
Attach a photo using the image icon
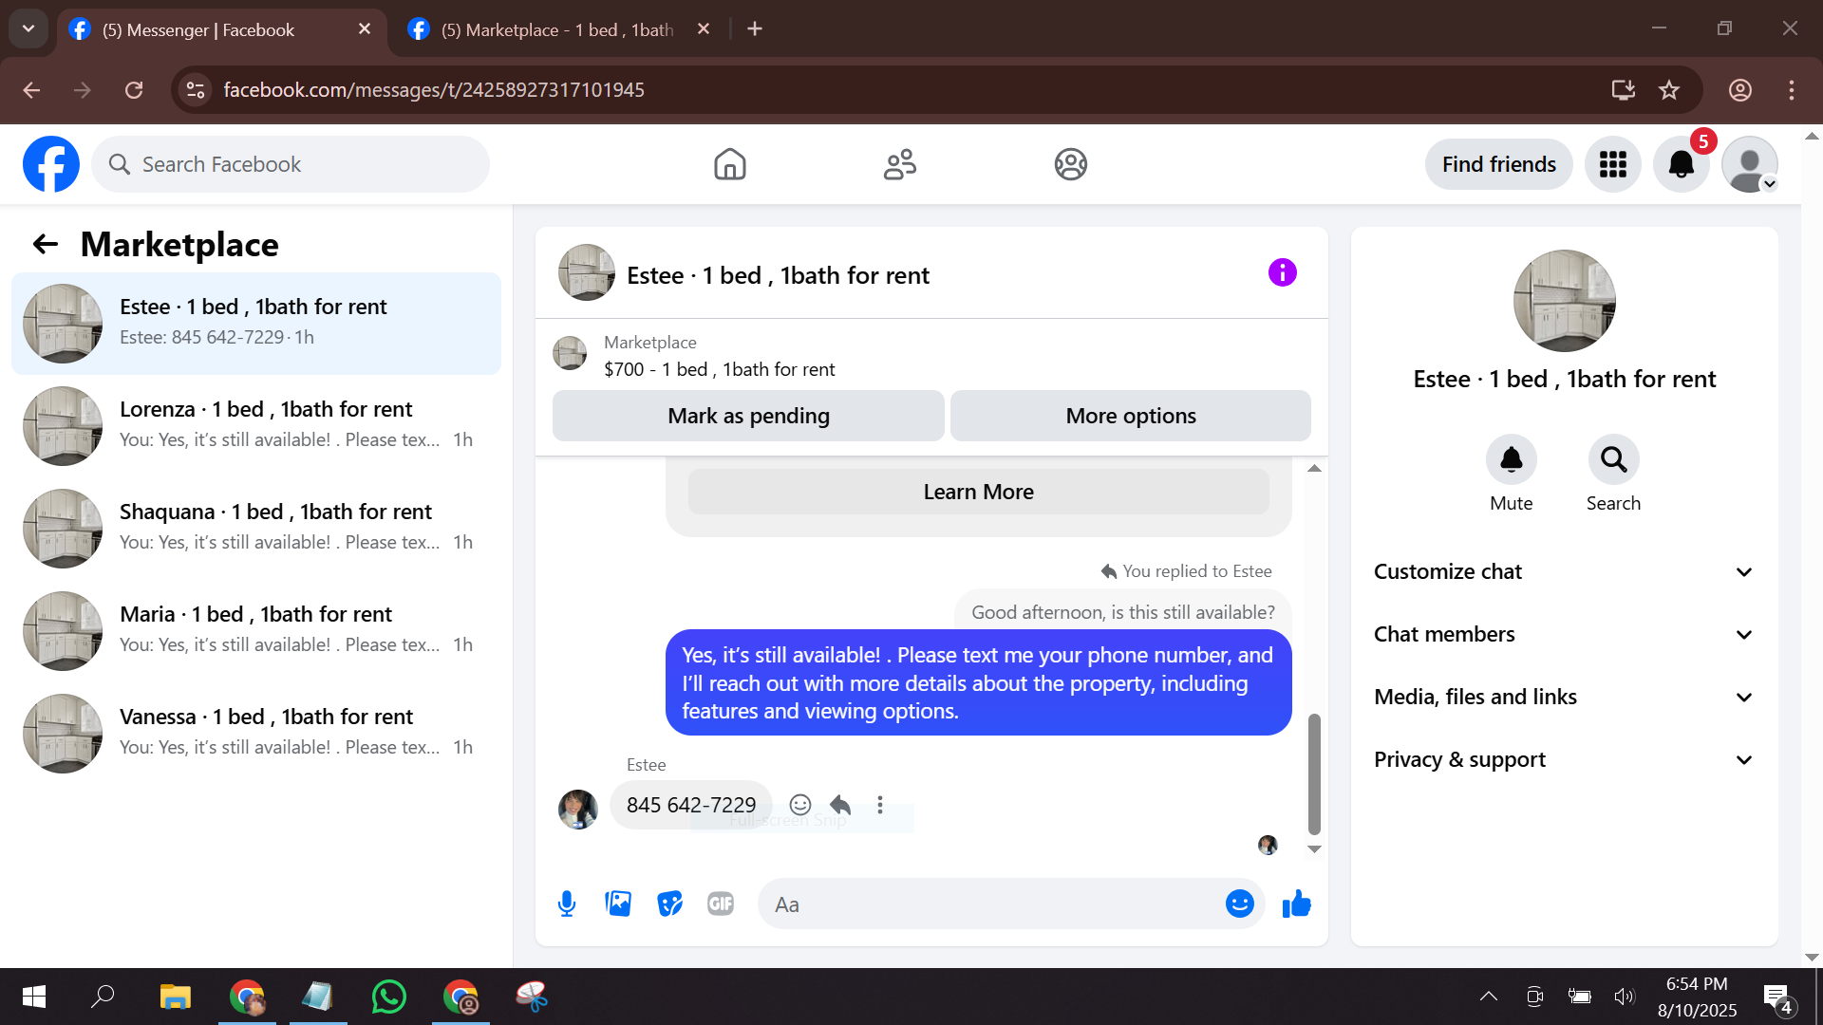[618, 904]
